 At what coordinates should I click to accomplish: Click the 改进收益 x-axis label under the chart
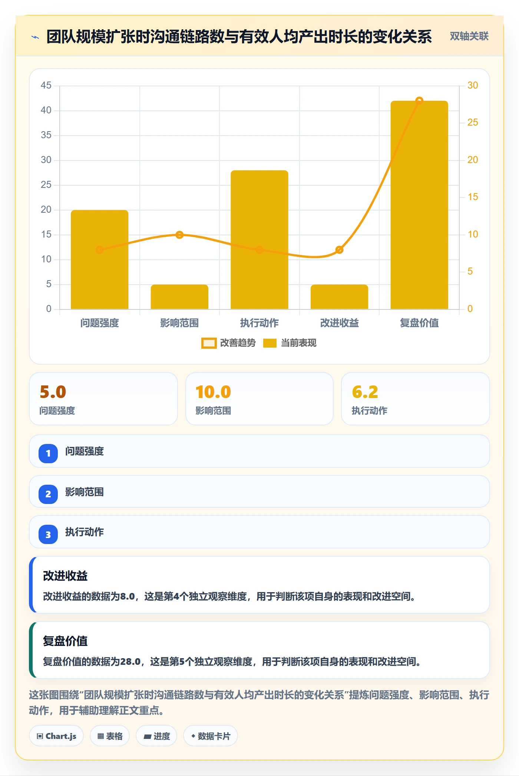pos(340,323)
